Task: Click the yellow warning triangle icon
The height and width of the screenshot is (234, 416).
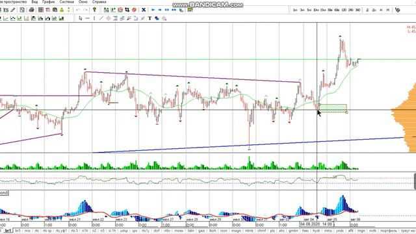Action: click(62, 10)
